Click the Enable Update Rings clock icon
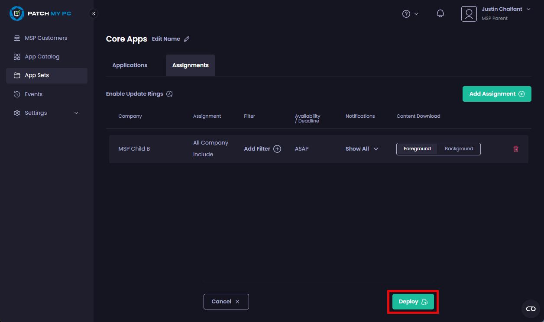544x322 pixels. 169,93
